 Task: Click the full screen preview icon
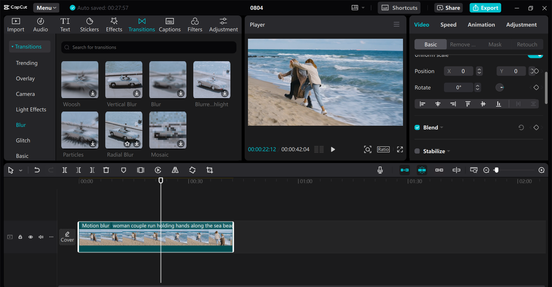400,149
